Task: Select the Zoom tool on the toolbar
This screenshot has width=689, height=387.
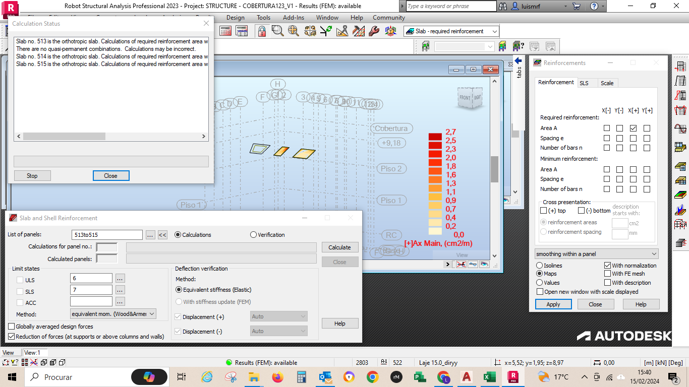Action: pos(277,31)
